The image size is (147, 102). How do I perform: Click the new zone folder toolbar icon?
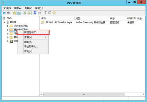click(x=54, y=13)
